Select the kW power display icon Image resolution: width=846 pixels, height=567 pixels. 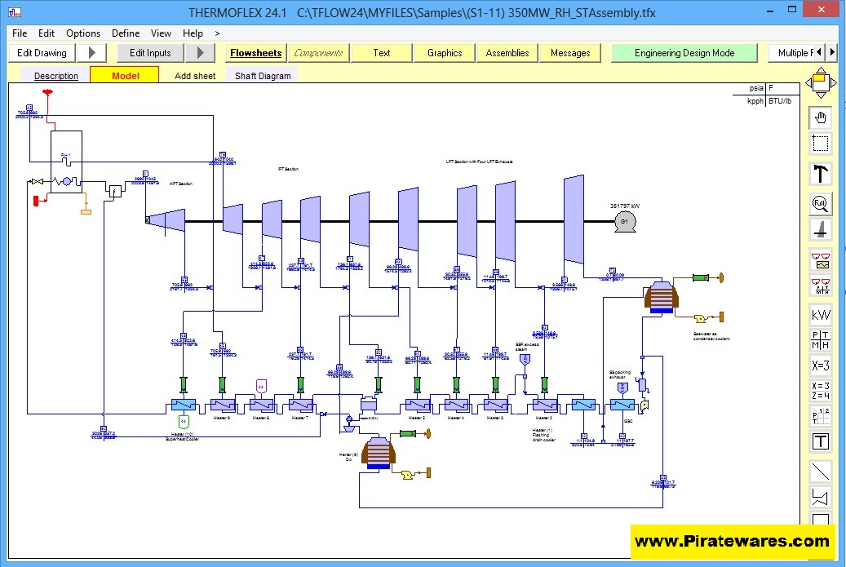(x=820, y=315)
